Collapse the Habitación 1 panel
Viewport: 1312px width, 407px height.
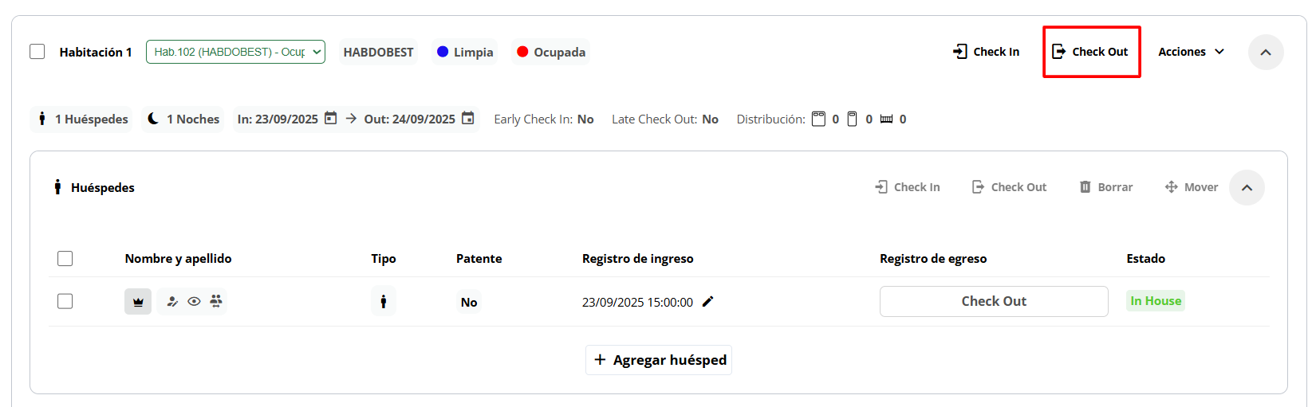point(1266,52)
